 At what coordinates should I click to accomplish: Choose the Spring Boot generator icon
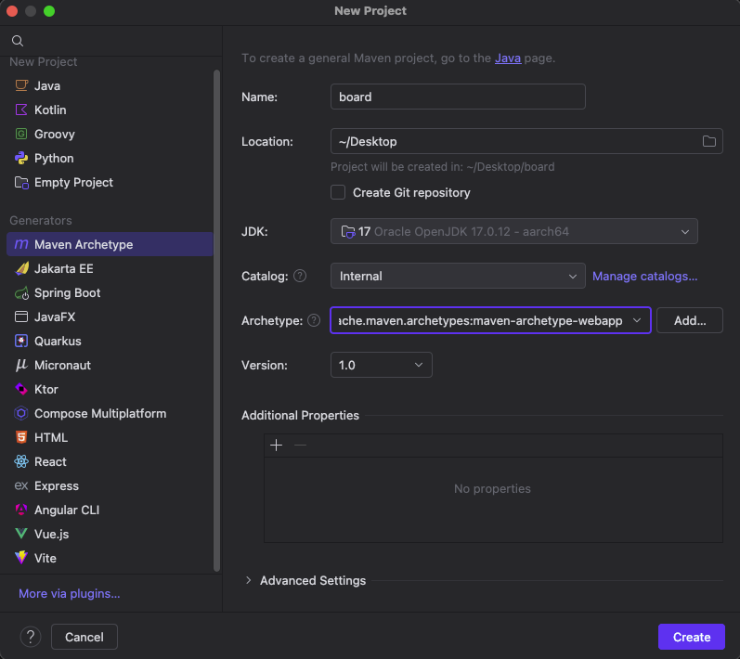coord(21,292)
